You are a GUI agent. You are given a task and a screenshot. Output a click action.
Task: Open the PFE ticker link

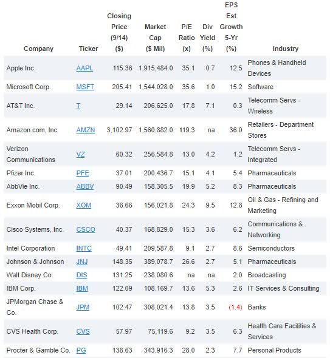click(83, 173)
